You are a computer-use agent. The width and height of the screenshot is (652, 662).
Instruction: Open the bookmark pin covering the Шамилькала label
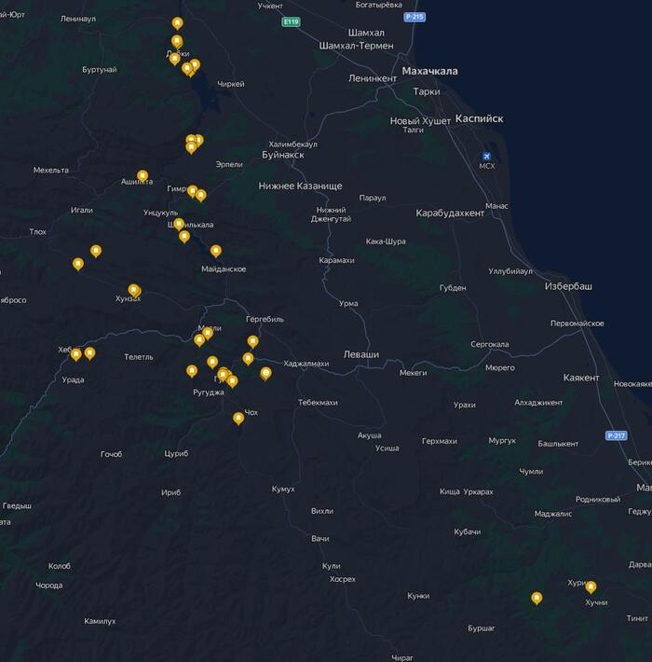click(179, 224)
